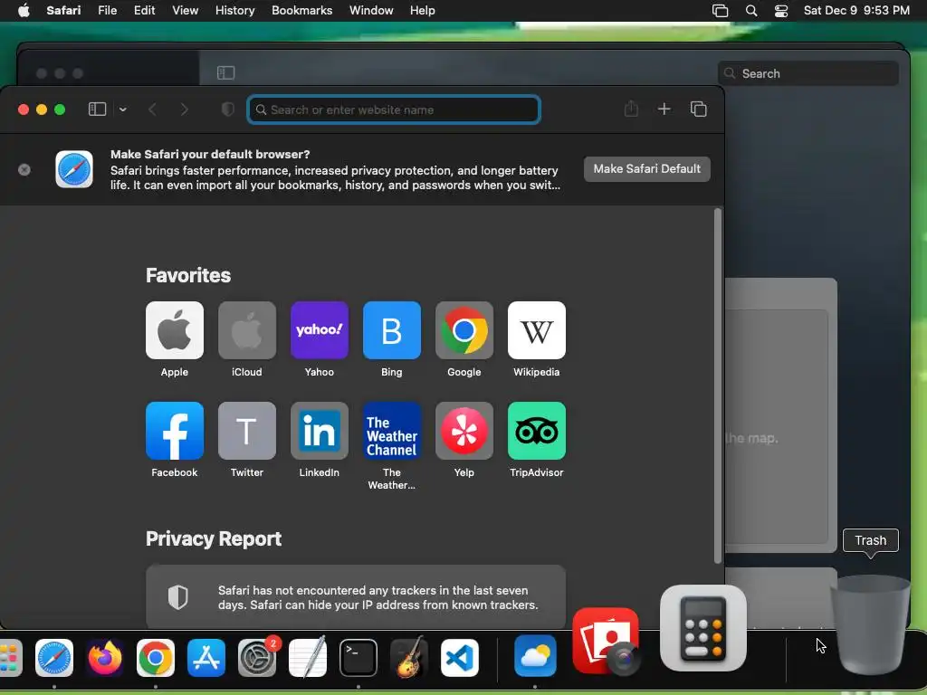The height and width of the screenshot is (695, 927).
Task: Open the Apple favorite tile
Action: pos(175,330)
